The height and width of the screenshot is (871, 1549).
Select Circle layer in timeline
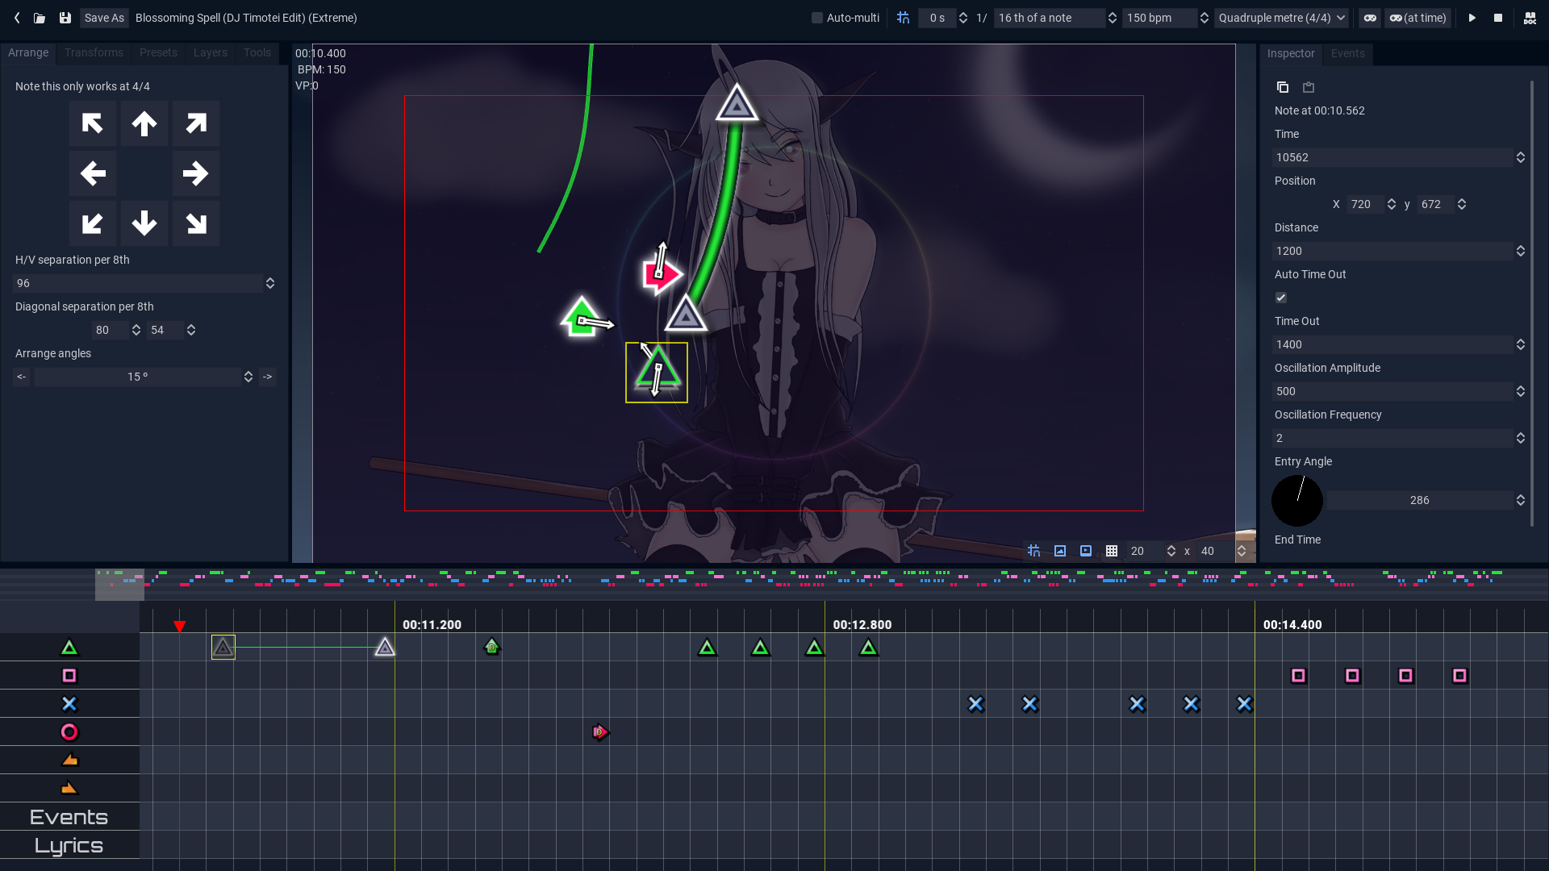[x=69, y=732]
